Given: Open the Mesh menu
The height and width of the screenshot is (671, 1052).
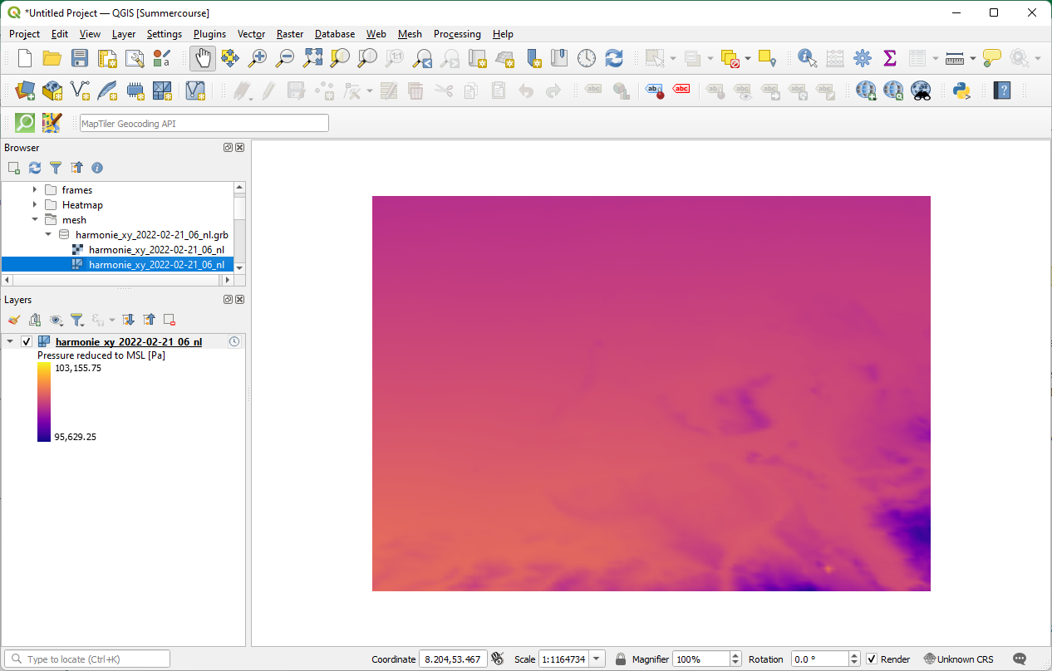Looking at the screenshot, I should (x=410, y=34).
